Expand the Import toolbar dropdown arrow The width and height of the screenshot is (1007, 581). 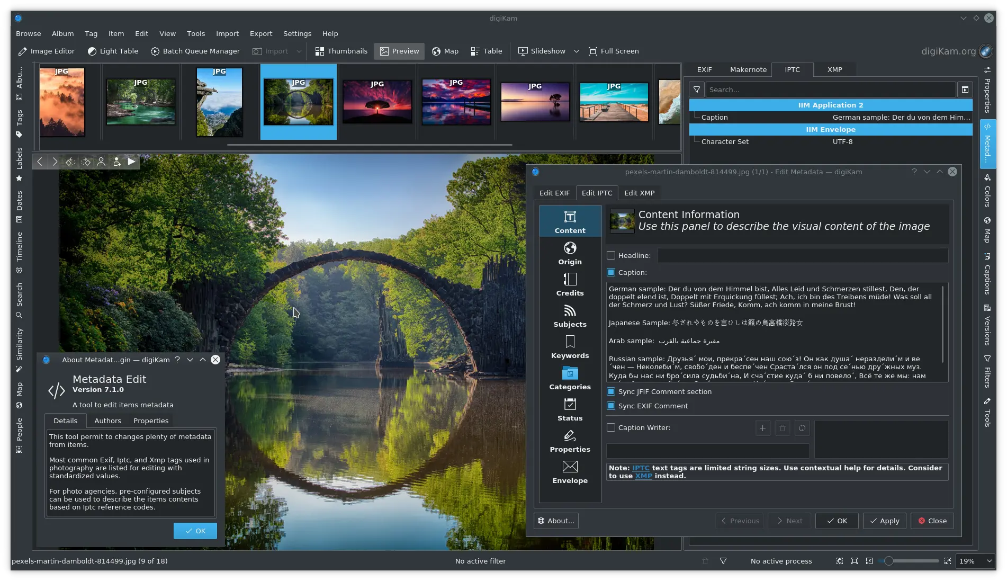(299, 51)
